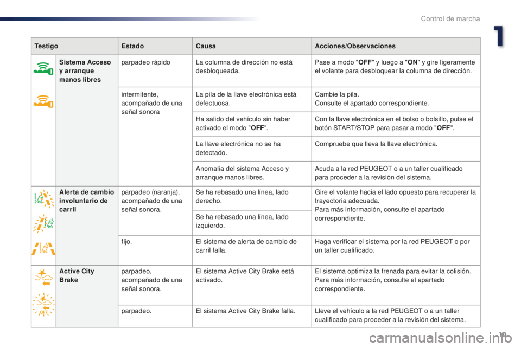Click the chapter number 1 tab marker
521x347 pixels.
pyautogui.click(x=498, y=36)
